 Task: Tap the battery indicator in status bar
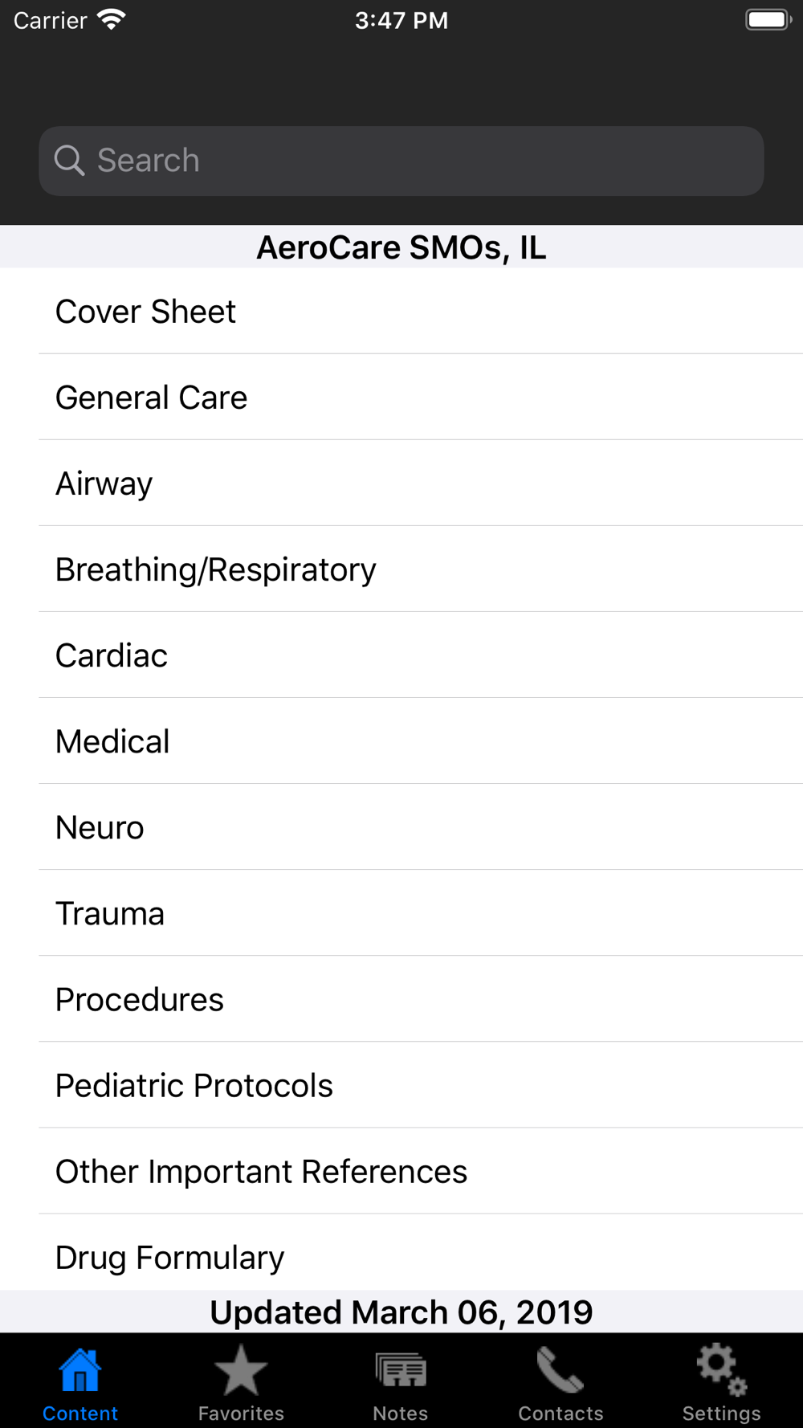(768, 19)
